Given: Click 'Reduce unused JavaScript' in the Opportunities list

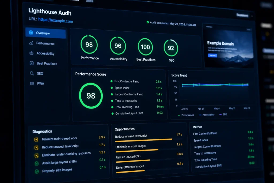Looking at the screenshot, I should 131,136.
